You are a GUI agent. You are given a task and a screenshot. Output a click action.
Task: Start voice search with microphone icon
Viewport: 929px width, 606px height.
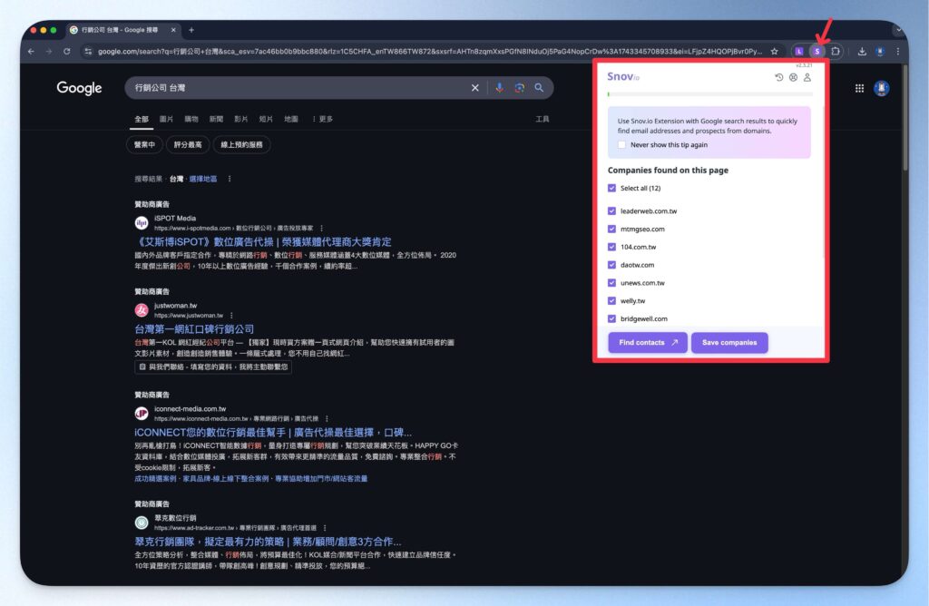(500, 88)
